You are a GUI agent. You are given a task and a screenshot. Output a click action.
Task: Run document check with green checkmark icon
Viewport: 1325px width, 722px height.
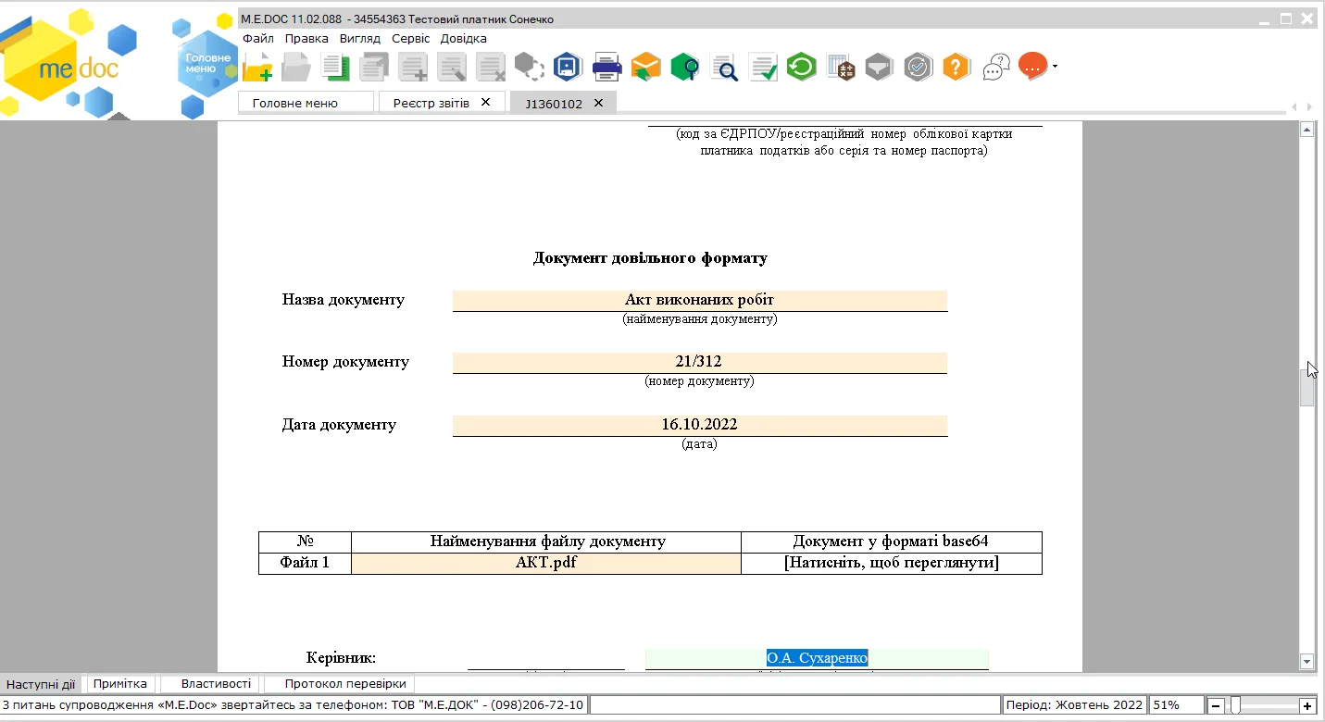pos(763,68)
